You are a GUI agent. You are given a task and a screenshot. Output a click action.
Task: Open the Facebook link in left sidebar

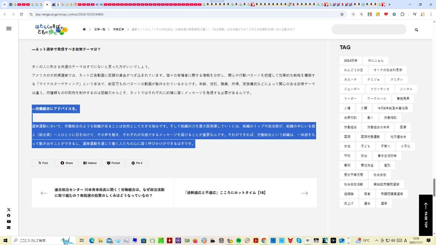point(9,216)
